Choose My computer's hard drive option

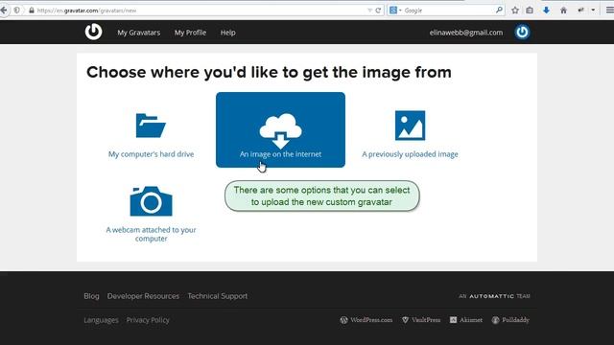point(152,154)
